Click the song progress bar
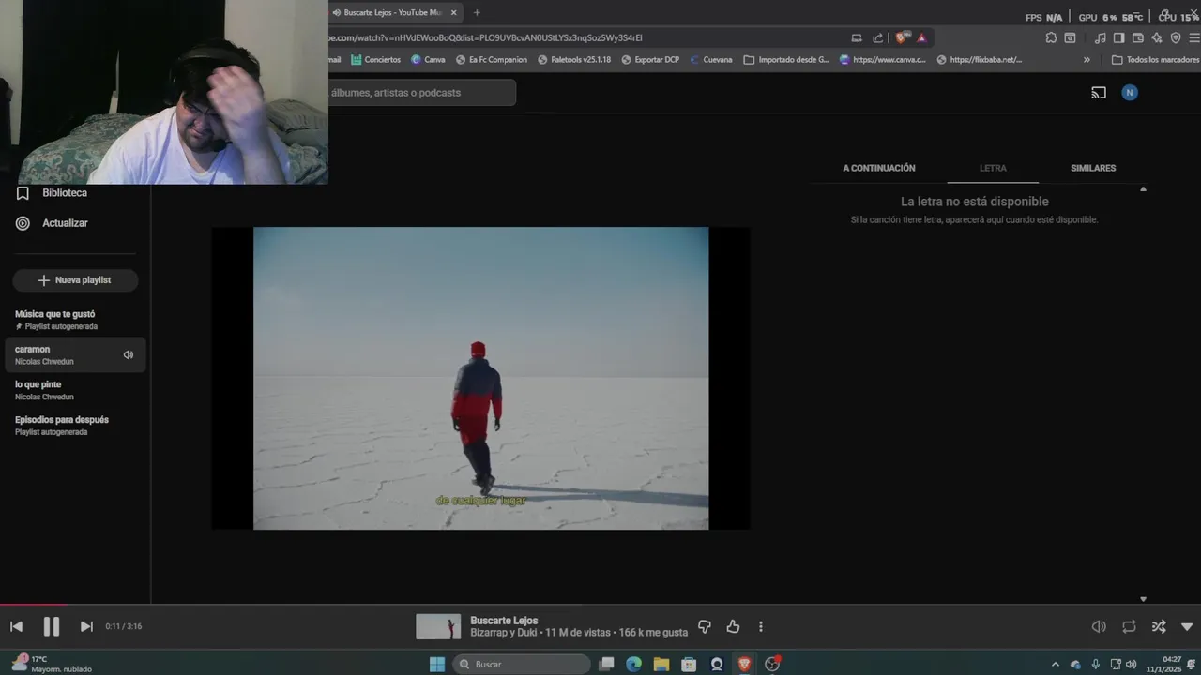 click(x=600, y=605)
